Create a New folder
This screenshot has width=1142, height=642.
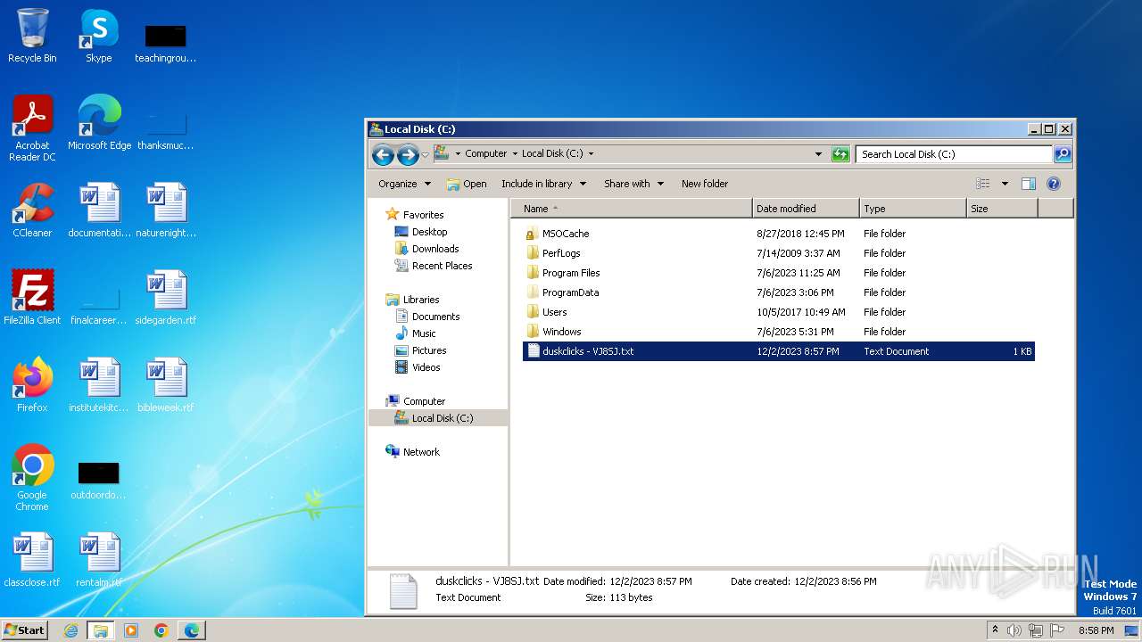tap(705, 184)
